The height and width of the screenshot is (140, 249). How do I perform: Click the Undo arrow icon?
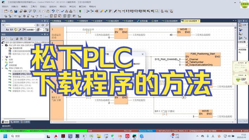click(53, 11)
